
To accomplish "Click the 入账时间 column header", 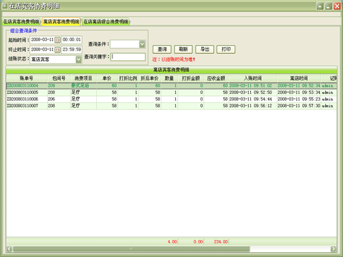I will (253, 78).
